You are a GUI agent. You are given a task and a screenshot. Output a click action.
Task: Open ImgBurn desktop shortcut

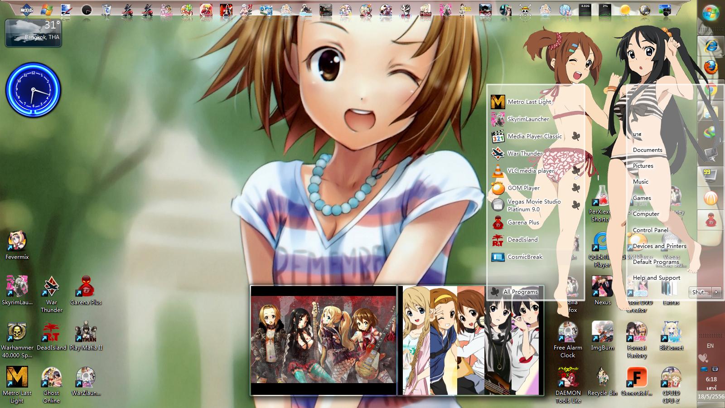pyautogui.click(x=602, y=336)
